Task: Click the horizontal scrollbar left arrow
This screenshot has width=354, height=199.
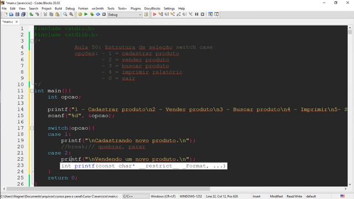Action: (x=4, y=188)
